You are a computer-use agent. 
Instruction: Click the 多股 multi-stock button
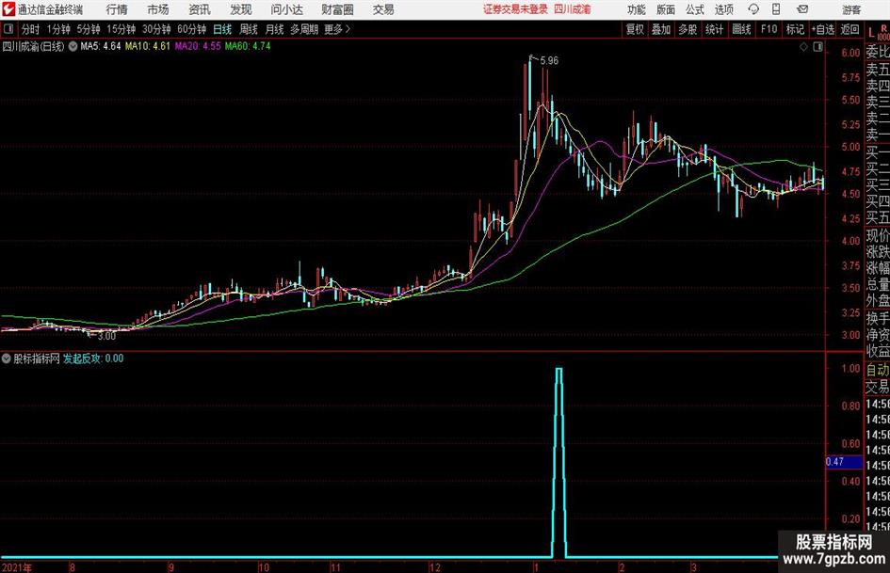coord(688,29)
